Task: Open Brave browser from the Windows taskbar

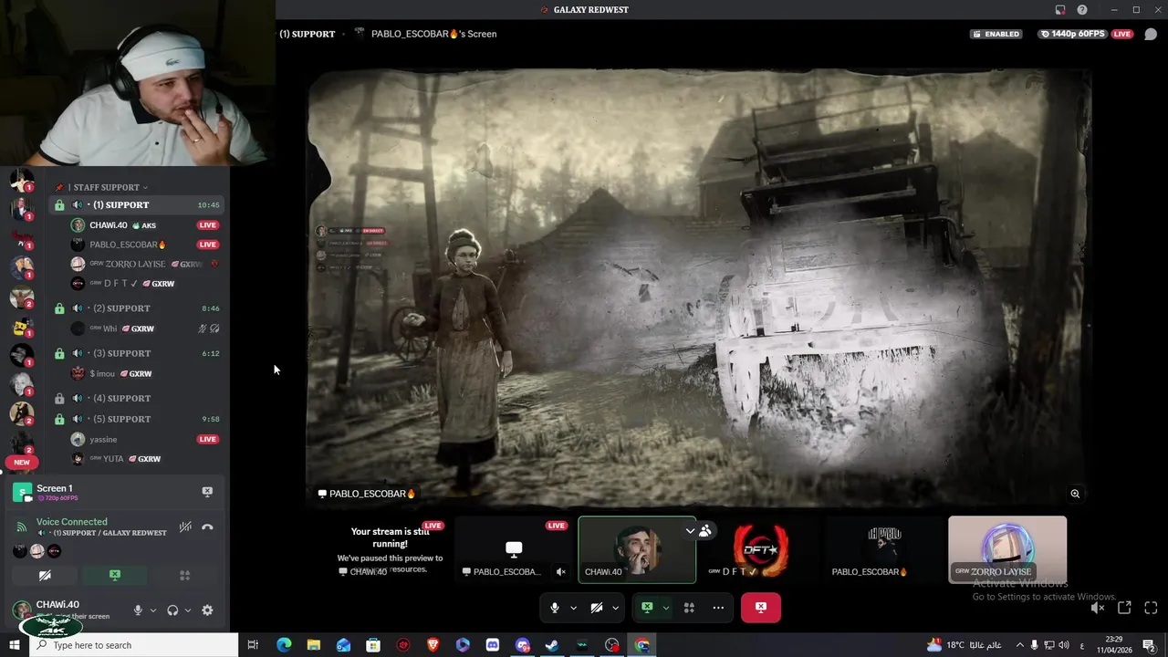Action: 433,645
